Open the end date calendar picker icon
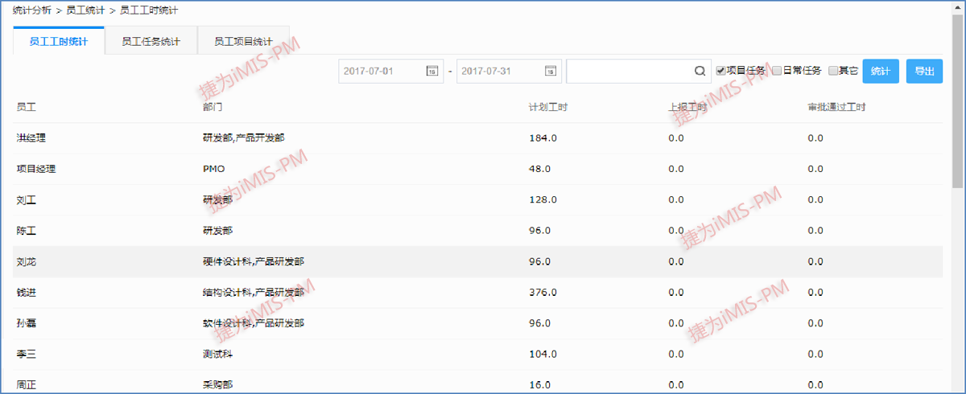966x394 pixels. [x=551, y=71]
